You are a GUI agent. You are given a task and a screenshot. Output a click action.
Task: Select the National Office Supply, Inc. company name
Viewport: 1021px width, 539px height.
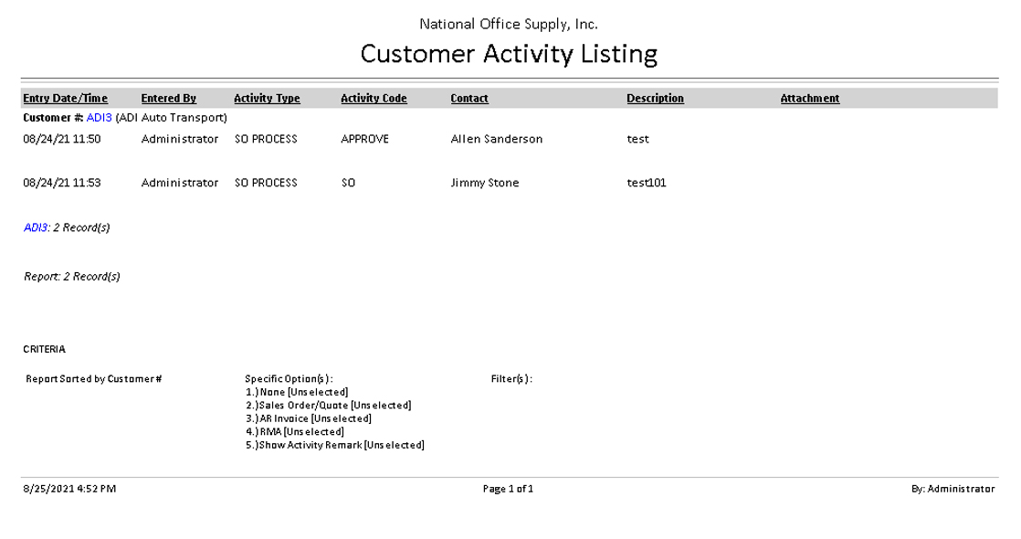coord(509,24)
